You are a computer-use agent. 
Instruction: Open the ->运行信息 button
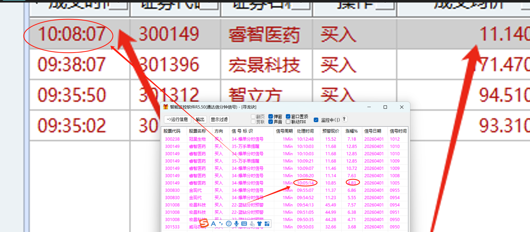(177, 119)
